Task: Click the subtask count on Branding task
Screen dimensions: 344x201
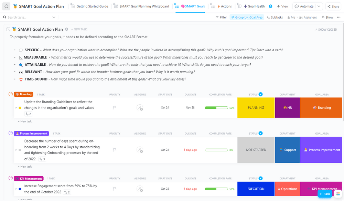Action: click(x=28, y=114)
